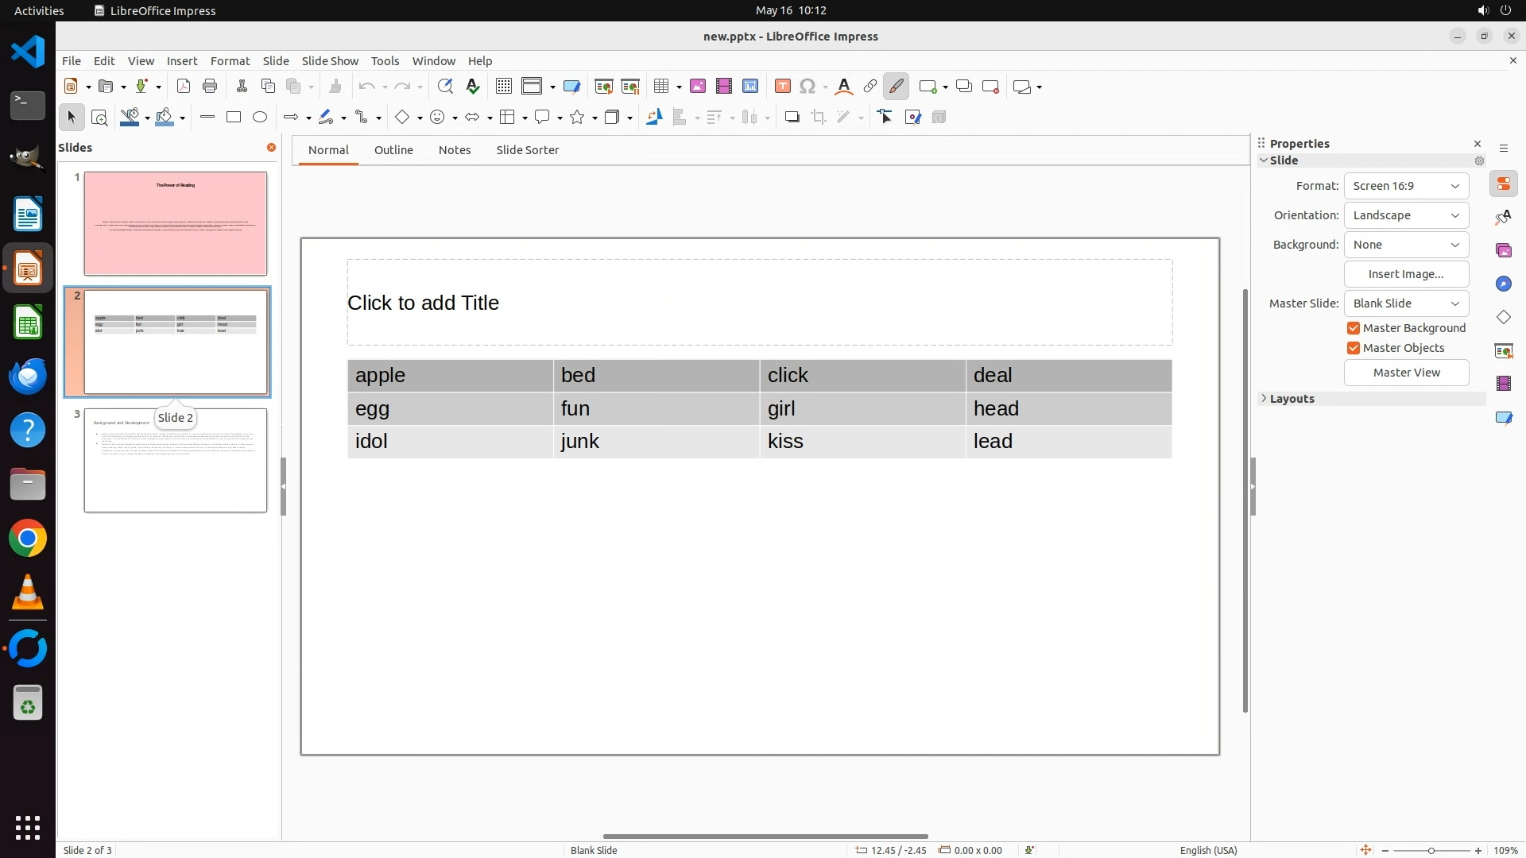Select the Ellipse drawing tool

tap(260, 118)
